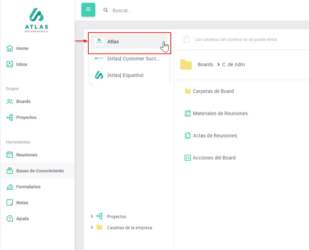Click the search magnifier icon
309x250 pixels.
[105, 10]
